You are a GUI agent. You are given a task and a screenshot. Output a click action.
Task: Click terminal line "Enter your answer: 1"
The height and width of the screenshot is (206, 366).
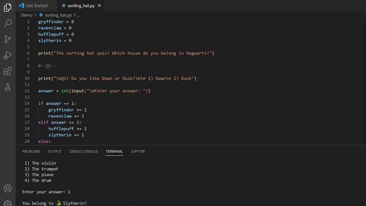coord(46,192)
